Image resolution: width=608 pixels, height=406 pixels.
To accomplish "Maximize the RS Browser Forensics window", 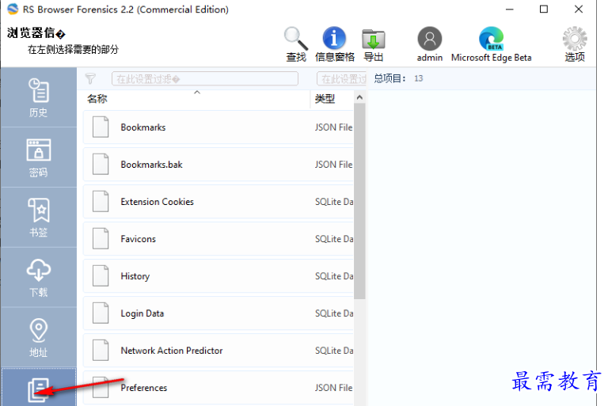I will tap(544, 9).
